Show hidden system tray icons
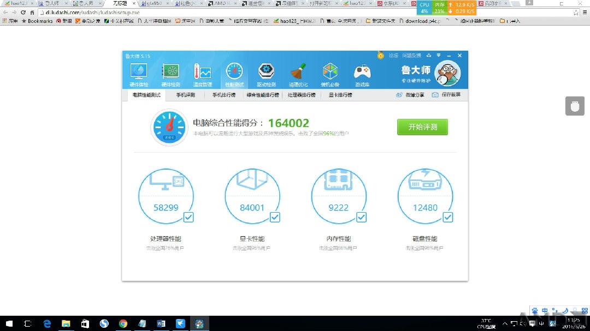This screenshot has height=331, width=590. pos(505,323)
